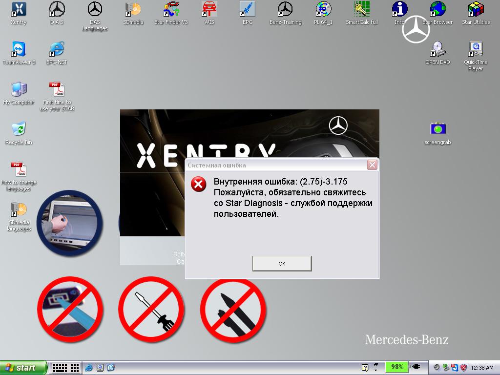Open the EPC-NET shortcut
The width and height of the screenshot is (500, 375).
pyautogui.click(x=57, y=53)
